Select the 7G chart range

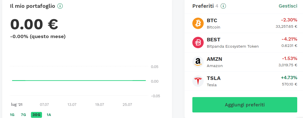coord(23,115)
